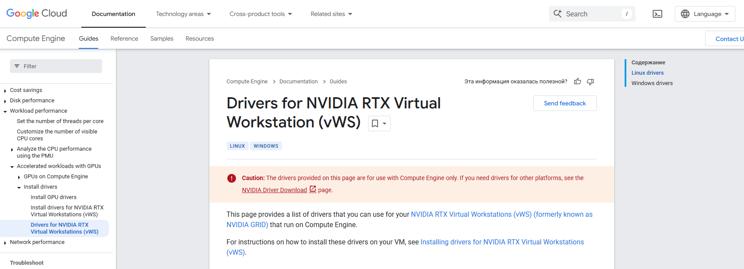Open the bookmark dropdown next to title
The width and height of the screenshot is (744, 269).
pyautogui.click(x=379, y=123)
